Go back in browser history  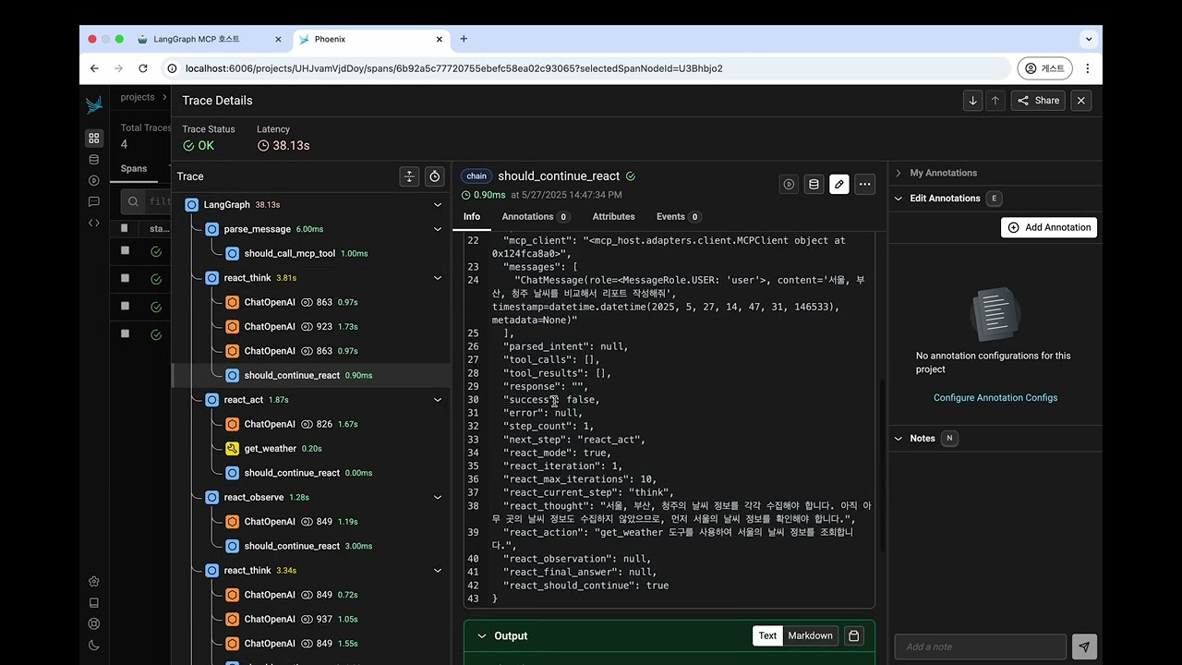point(94,68)
